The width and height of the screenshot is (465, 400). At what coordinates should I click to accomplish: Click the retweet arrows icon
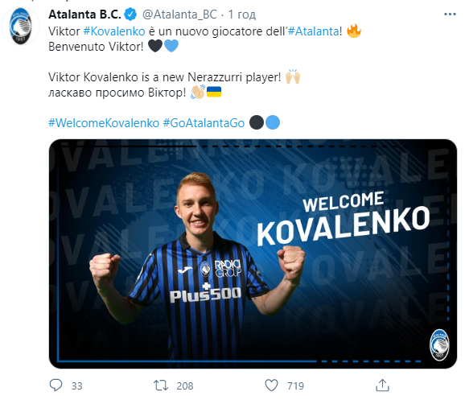point(161,386)
